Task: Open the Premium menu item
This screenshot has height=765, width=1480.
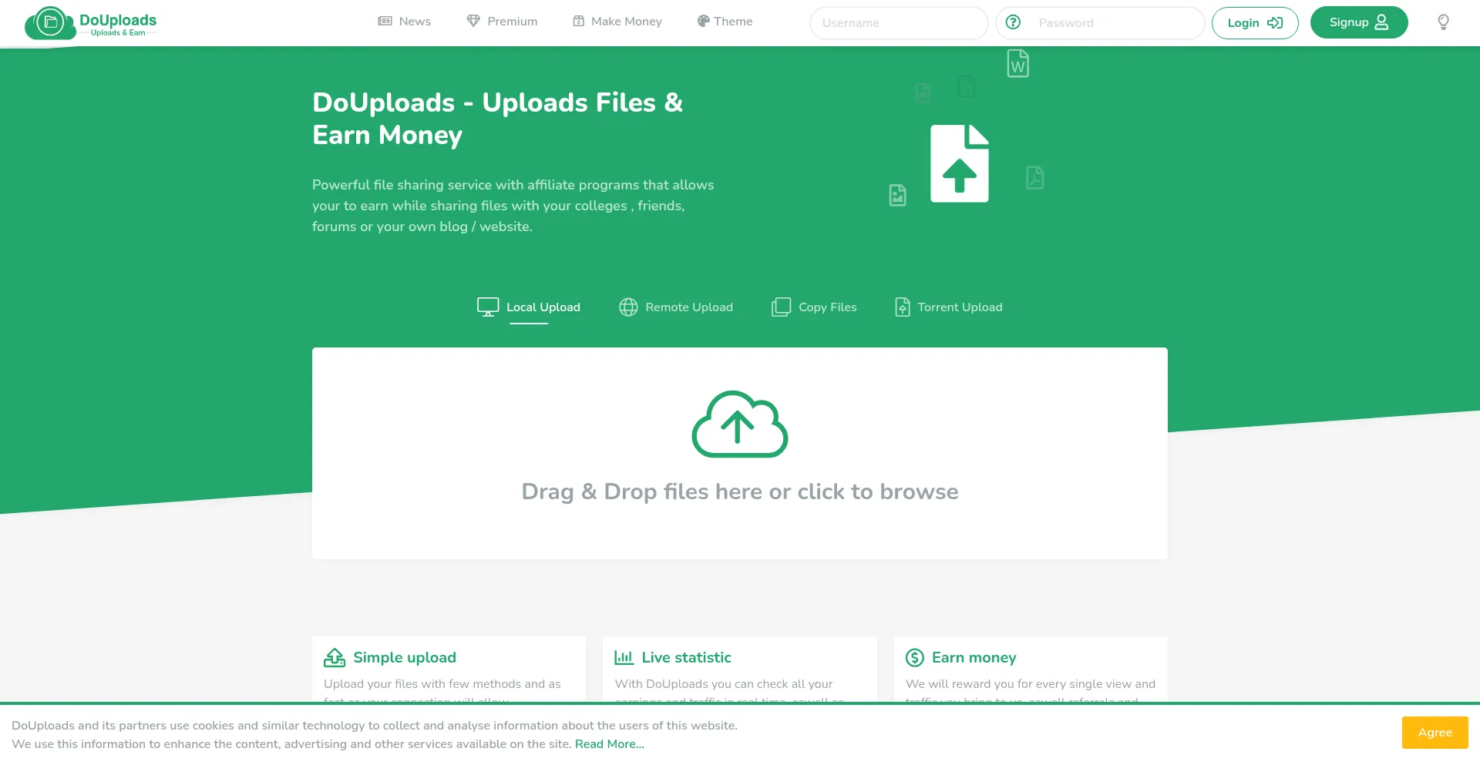Action: coord(502,22)
